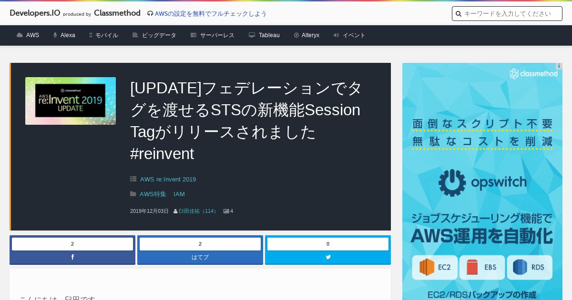Open the ビッグデータ menu item
The width and height of the screenshot is (572, 300).
click(x=159, y=35)
